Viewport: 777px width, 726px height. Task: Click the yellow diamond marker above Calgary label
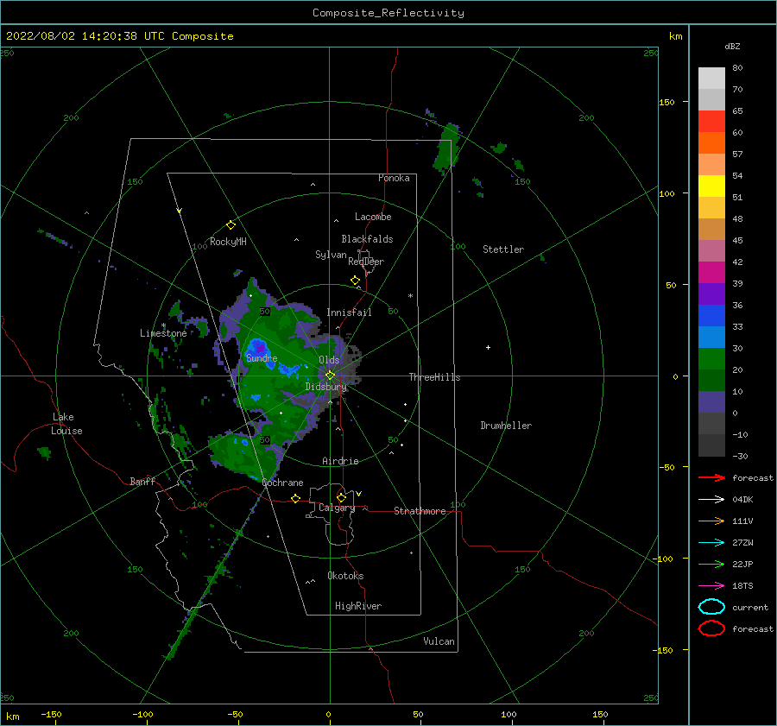pyautogui.click(x=341, y=497)
